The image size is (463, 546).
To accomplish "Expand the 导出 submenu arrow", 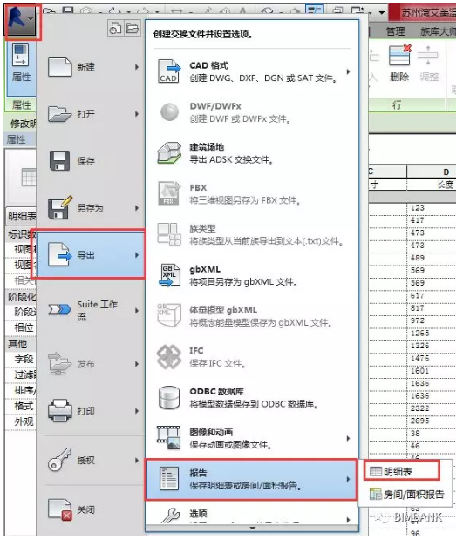I will point(137,255).
